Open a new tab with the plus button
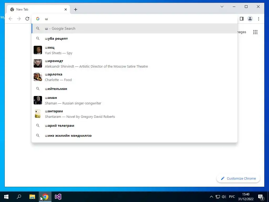The width and height of the screenshot is (269, 202). point(76,9)
